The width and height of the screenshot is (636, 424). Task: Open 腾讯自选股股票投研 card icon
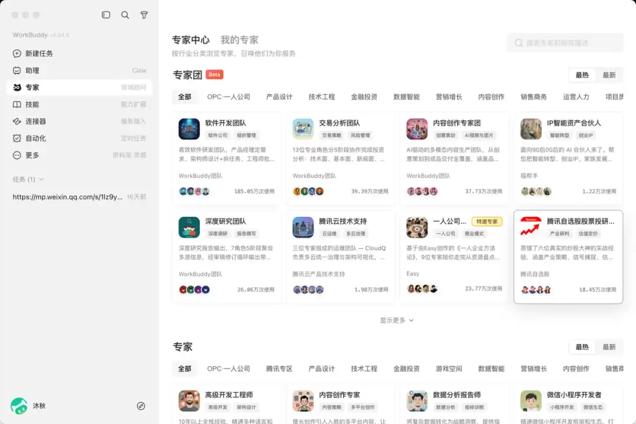[x=531, y=227]
